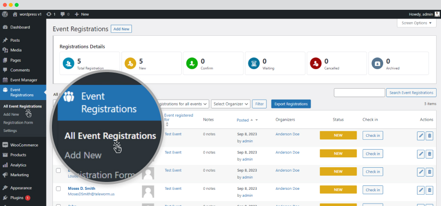Click the Analytics bar chart icon
This screenshot has height=206, width=441.
[5, 165]
